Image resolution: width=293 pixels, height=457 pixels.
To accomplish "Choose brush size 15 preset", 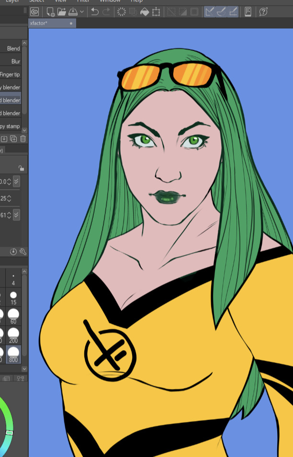I will coord(13,298).
